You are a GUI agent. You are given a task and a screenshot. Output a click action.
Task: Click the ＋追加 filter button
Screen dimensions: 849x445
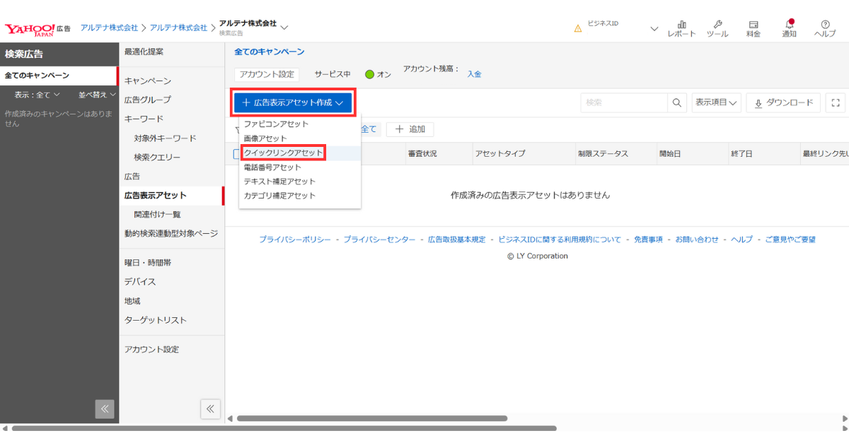coord(410,129)
